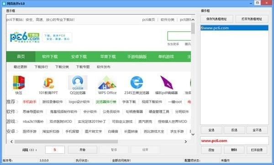Screen dimensions: 274x165
Task: Open the 软件发布 sub-menu item
Action: [104, 67]
